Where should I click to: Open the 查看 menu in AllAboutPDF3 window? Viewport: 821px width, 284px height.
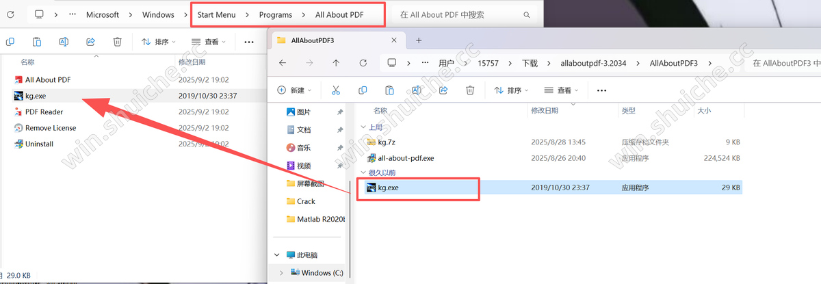click(562, 90)
